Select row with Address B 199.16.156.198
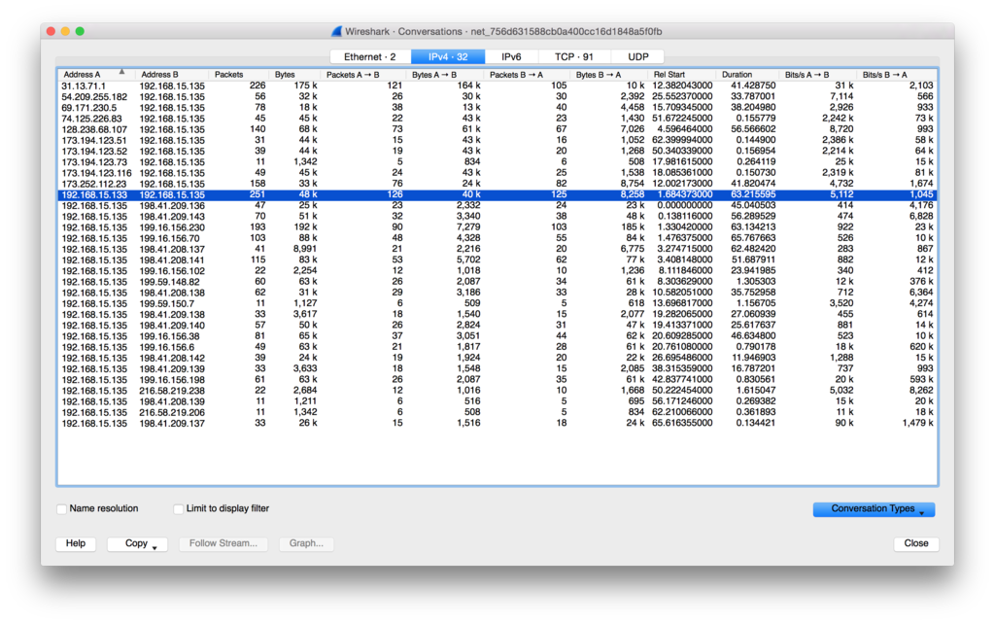 pyautogui.click(x=497, y=379)
